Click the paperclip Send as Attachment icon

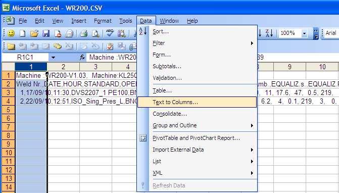[133, 46]
